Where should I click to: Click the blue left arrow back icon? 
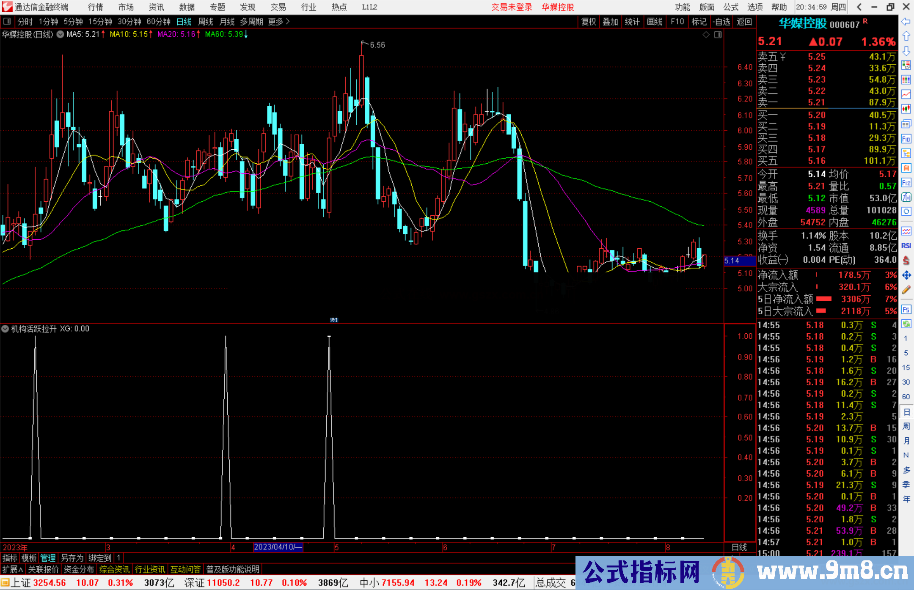pos(906,22)
